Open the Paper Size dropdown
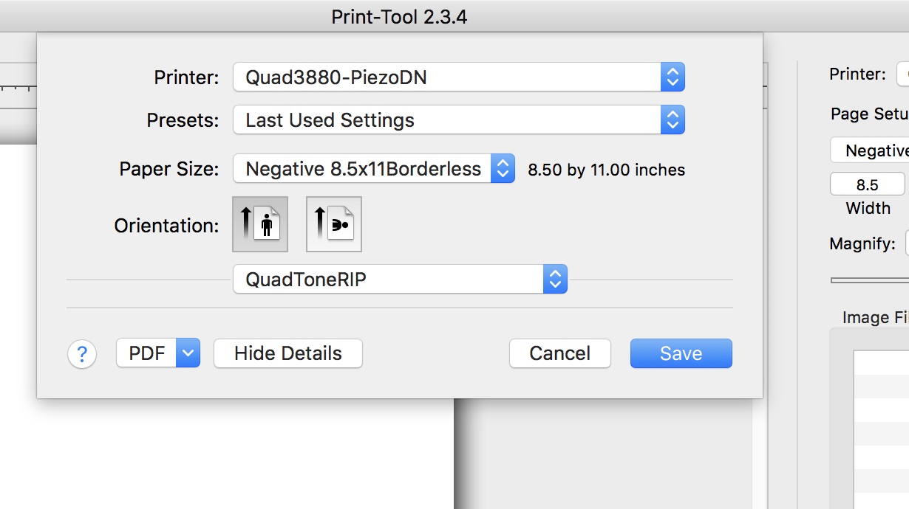This screenshot has height=509, width=909. pos(373,169)
